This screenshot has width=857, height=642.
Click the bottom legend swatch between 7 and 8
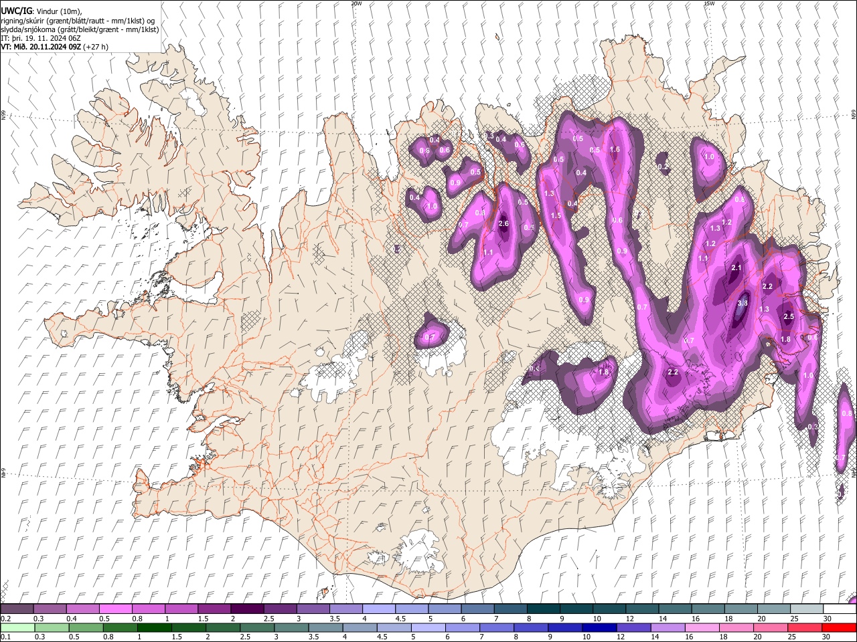click(x=496, y=627)
